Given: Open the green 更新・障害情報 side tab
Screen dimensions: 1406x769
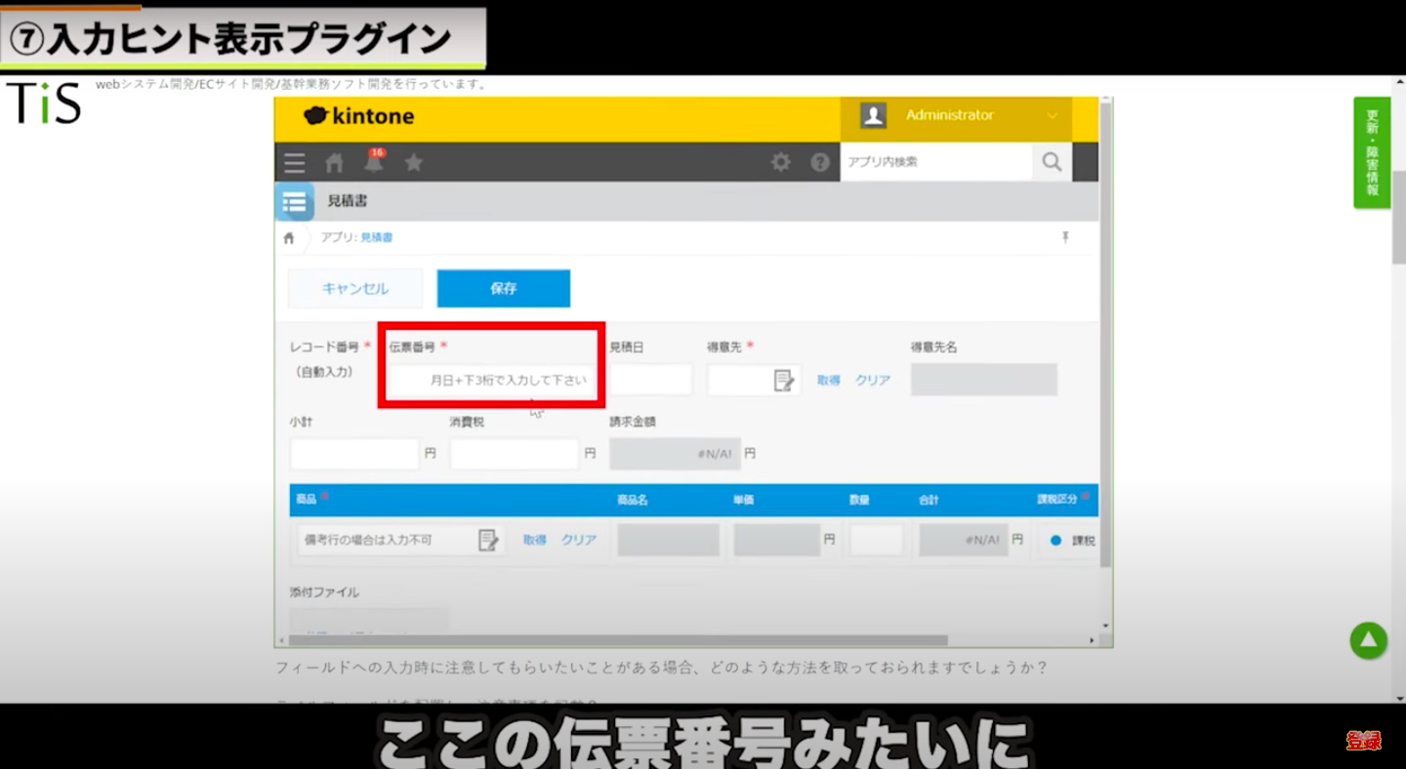Looking at the screenshot, I should (x=1371, y=152).
